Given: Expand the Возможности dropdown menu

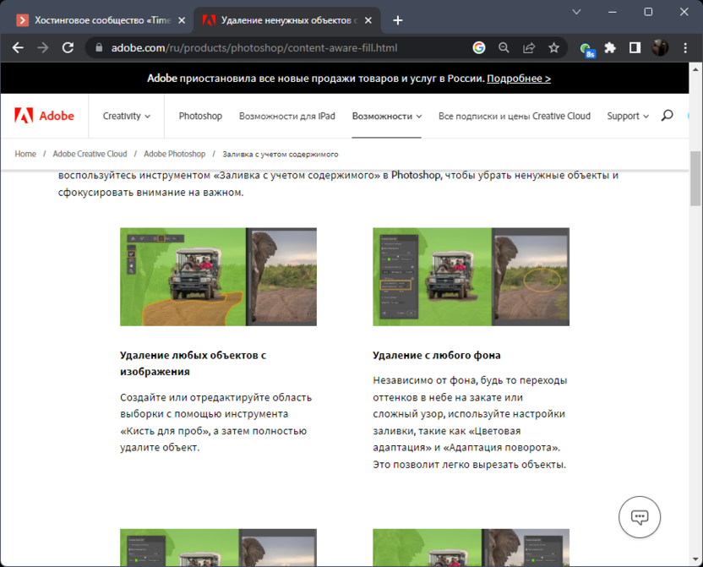Looking at the screenshot, I should 386,116.
